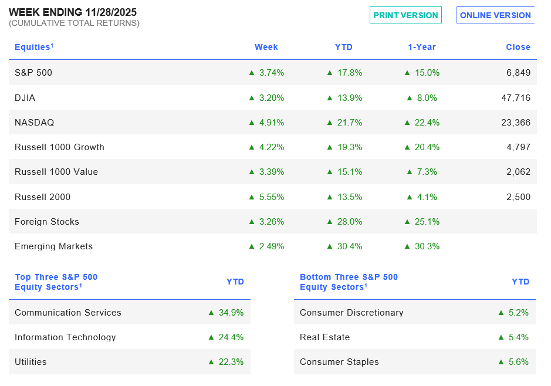Click DJIA close value 47,716
The width and height of the screenshot is (551, 386).
point(516,97)
